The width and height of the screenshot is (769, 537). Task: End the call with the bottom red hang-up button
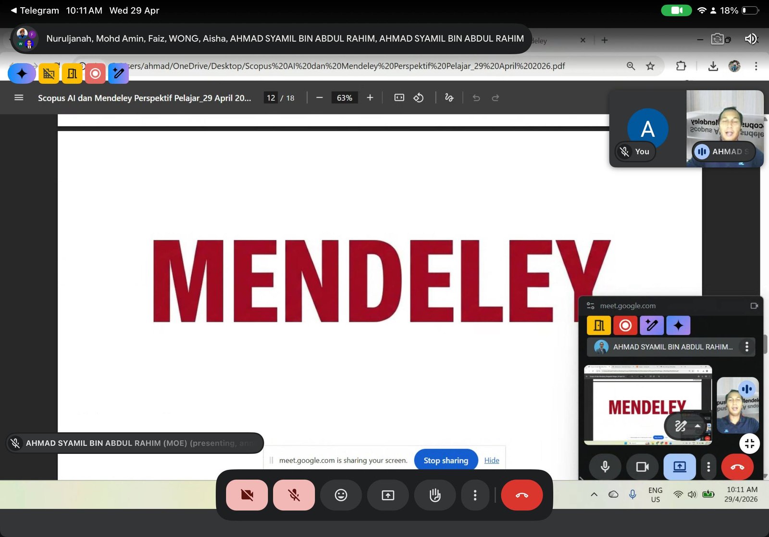coord(522,495)
